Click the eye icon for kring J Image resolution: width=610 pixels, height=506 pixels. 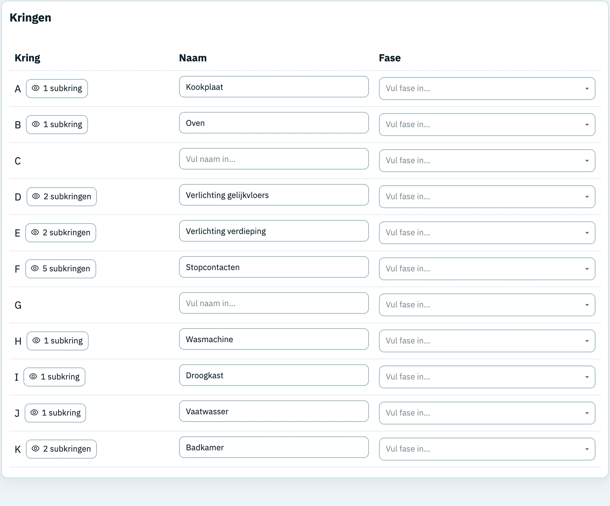(x=34, y=413)
